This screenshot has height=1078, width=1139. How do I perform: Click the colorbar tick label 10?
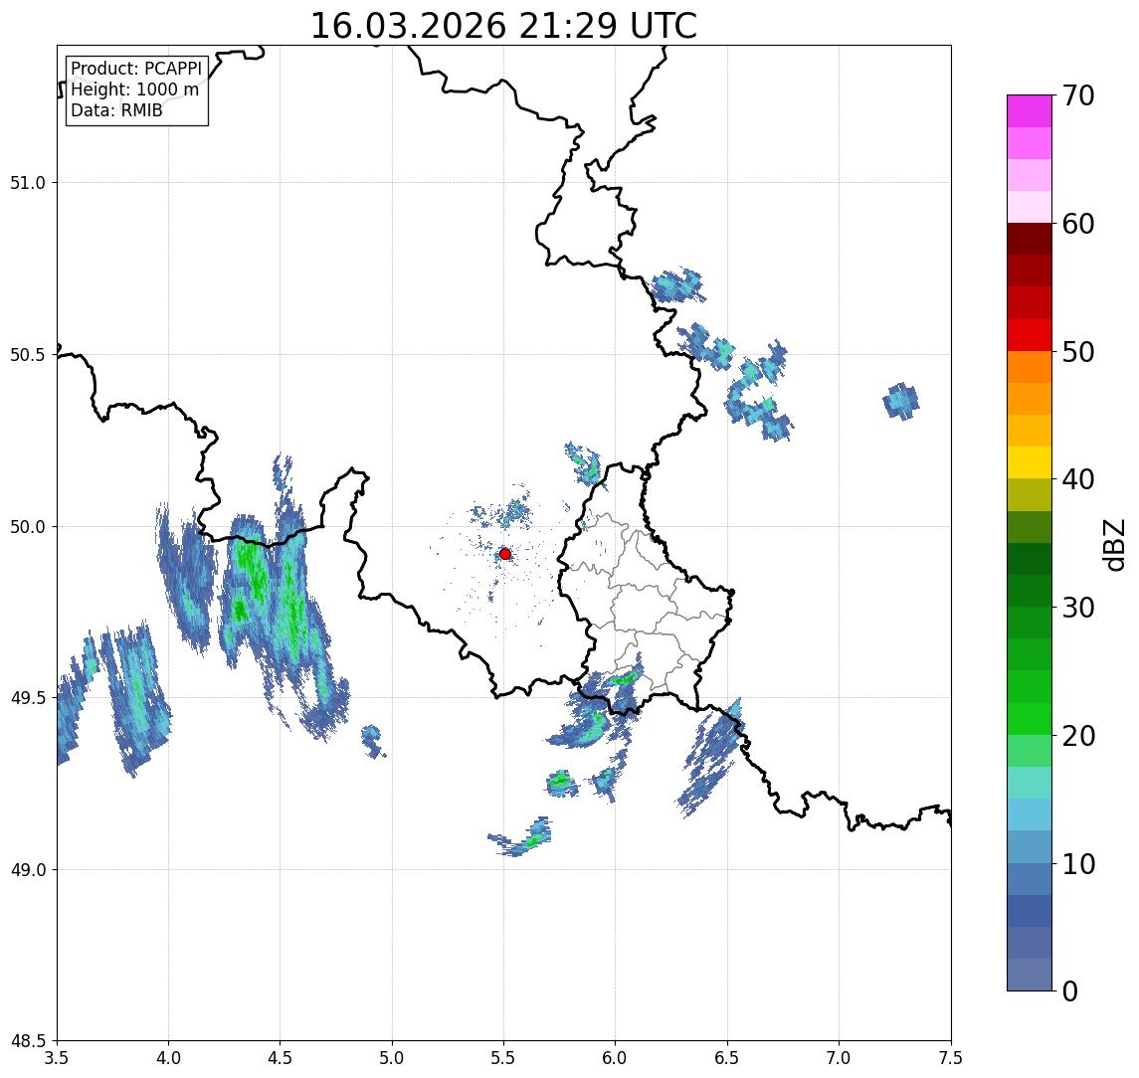pyautogui.click(x=1078, y=864)
